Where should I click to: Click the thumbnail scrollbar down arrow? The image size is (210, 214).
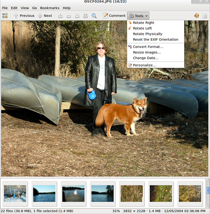click(208, 206)
